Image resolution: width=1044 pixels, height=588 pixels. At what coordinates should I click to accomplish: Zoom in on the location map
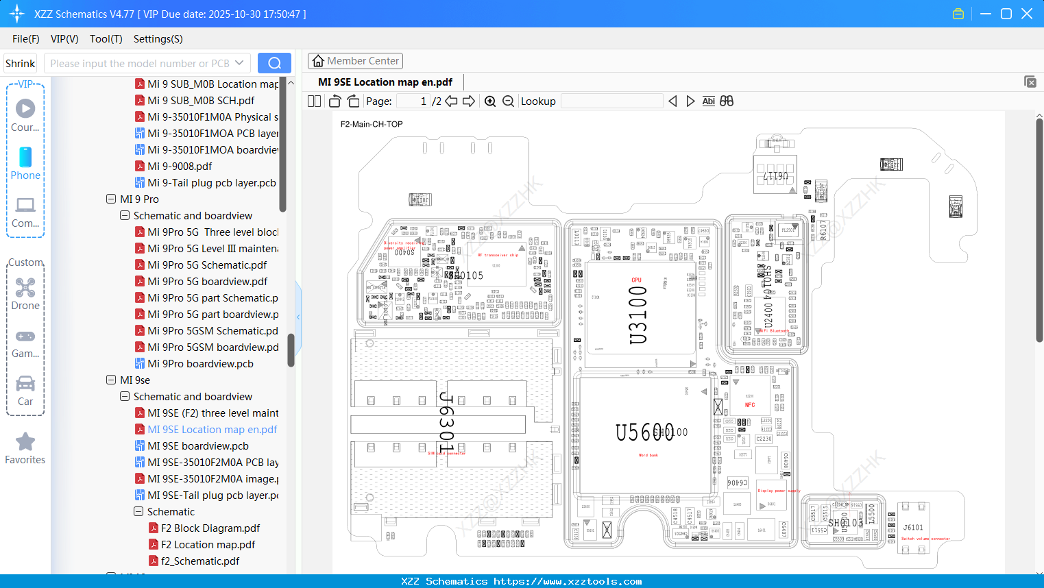[x=490, y=101]
